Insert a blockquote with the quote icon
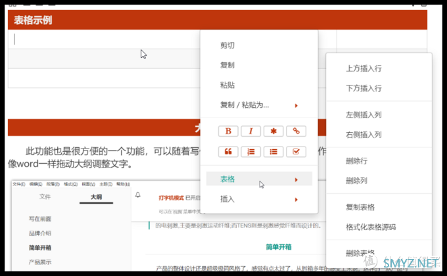Viewport: 447px width, 276px height. 228,151
